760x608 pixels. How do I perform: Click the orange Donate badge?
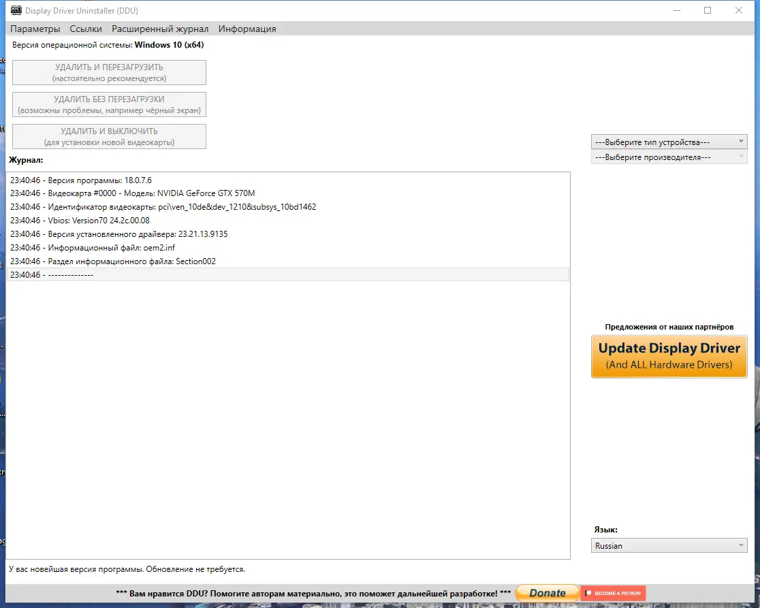[x=547, y=592]
